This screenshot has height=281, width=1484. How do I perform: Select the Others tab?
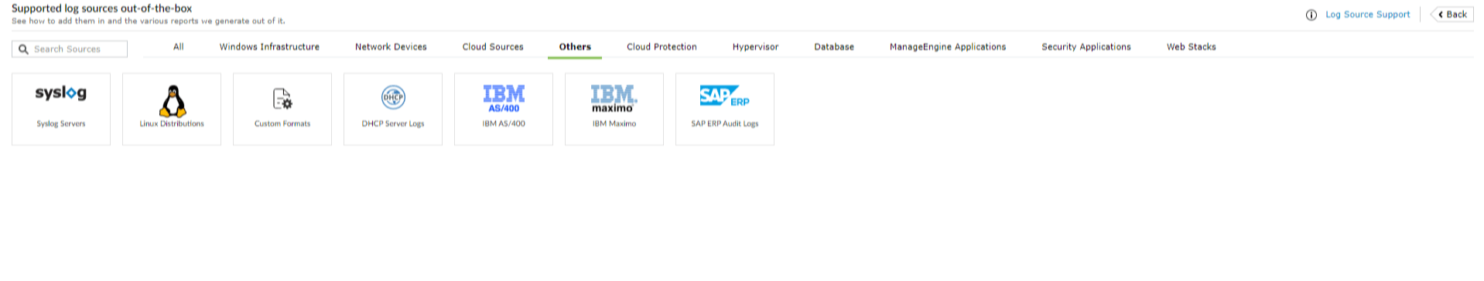coord(575,47)
